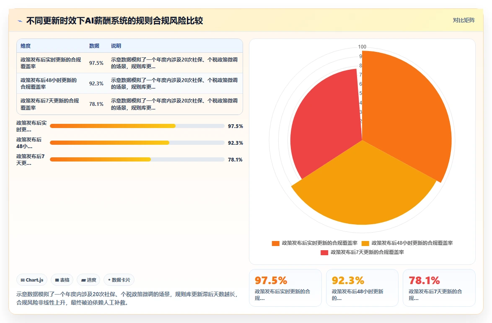Click the 数据卡片 tag icon
Image resolution: width=492 pixels, height=323 pixels.
pos(109,280)
